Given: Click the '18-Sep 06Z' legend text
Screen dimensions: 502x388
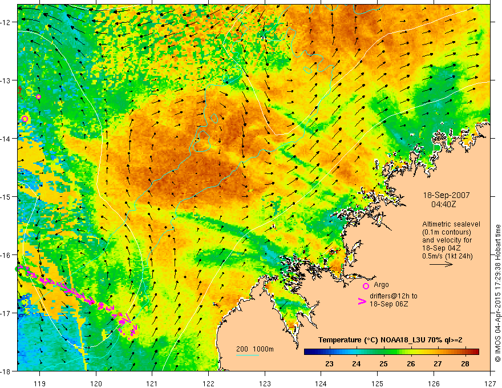Looking at the screenshot, I should 388,304.
